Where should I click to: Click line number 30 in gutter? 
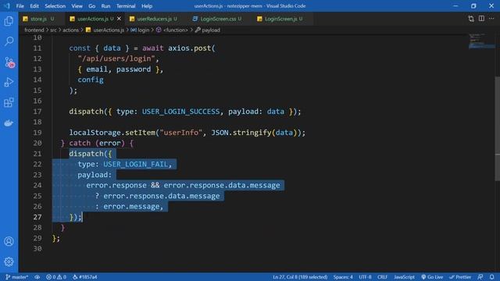click(37, 248)
